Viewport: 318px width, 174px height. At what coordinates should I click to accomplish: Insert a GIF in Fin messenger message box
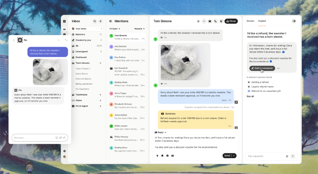(x=60, y=138)
